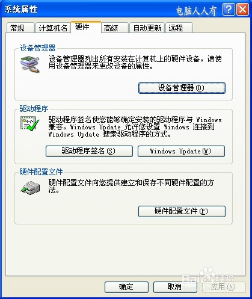Click the 应用(A) apply button
Image resolution: width=252 pixels, height=299 pixels.
(x=224, y=287)
